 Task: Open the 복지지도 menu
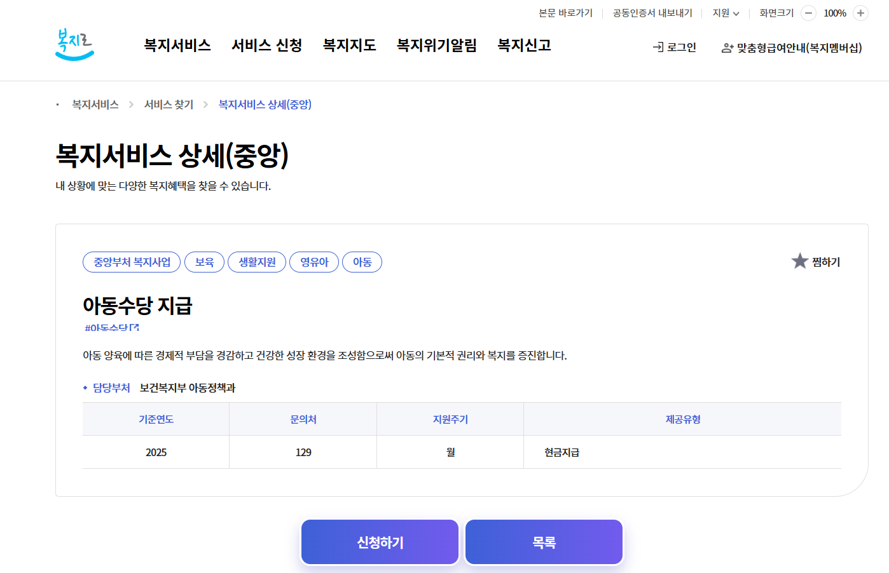tap(349, 45)
